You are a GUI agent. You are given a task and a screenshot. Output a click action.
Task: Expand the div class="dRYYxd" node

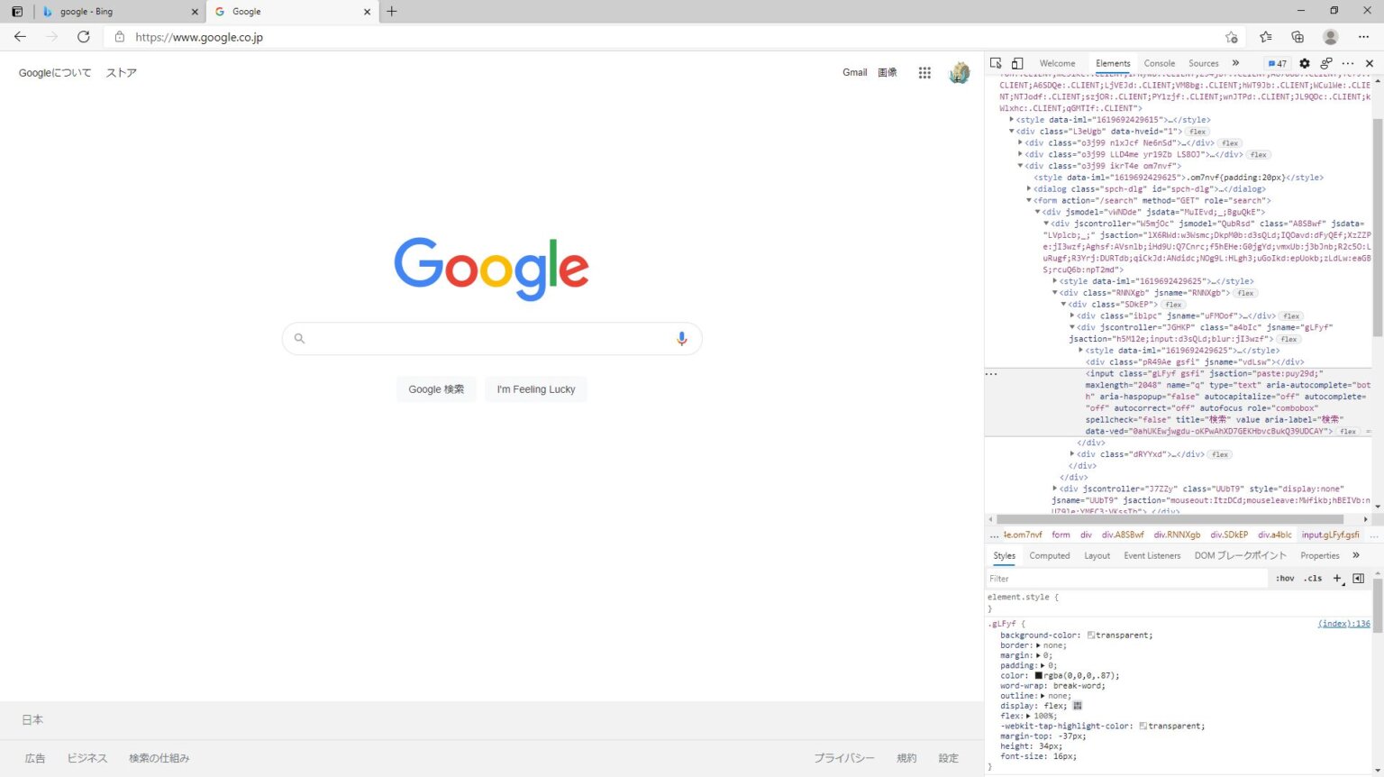tap(1072, 454)
